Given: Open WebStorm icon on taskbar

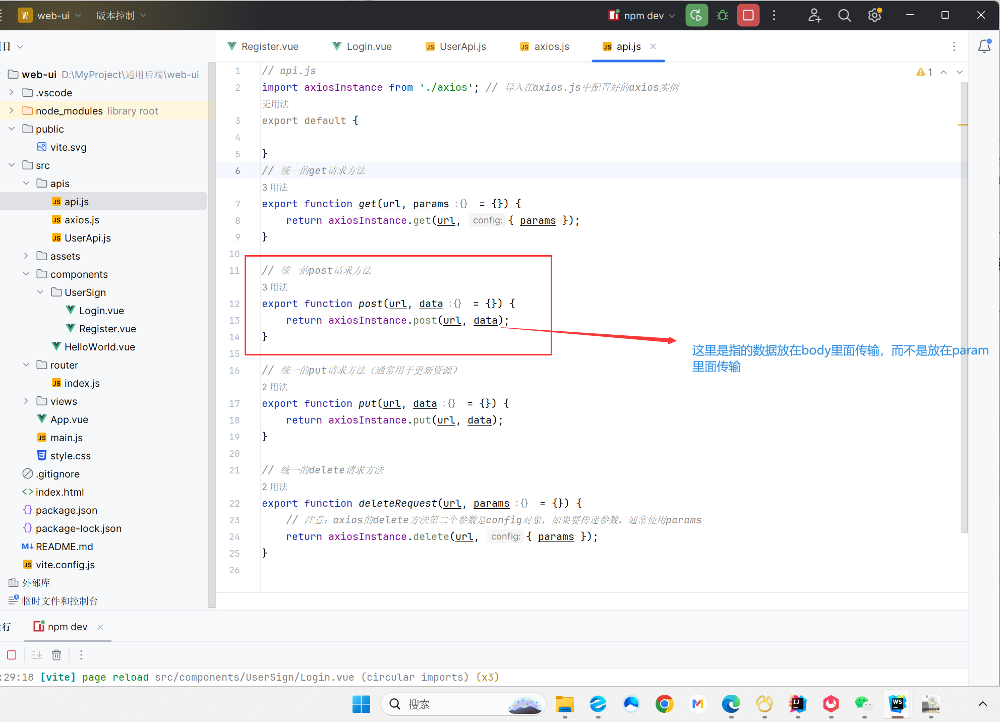Looking at the screenshot, I should pos(898,704).
